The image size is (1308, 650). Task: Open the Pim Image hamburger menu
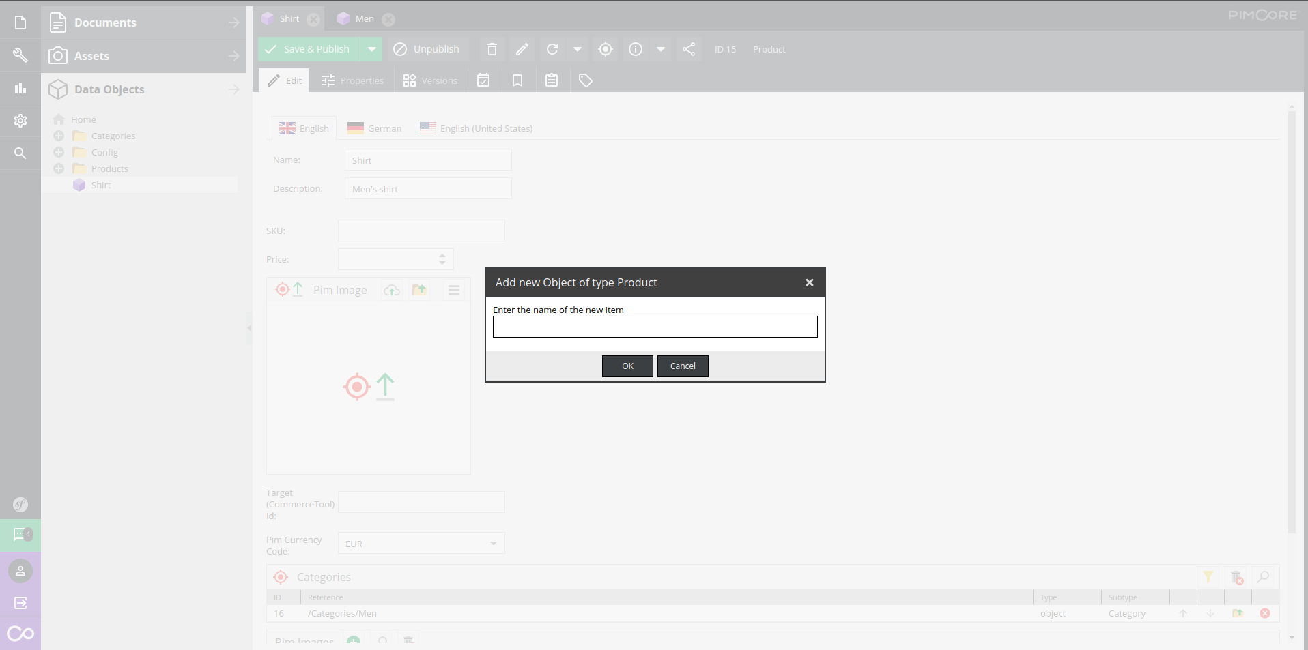454,290
